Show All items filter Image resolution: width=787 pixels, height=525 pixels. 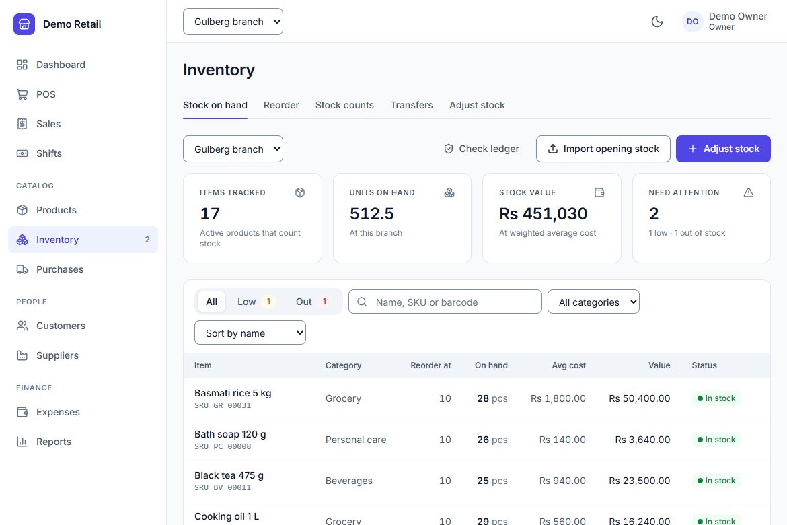coord(212,302)
